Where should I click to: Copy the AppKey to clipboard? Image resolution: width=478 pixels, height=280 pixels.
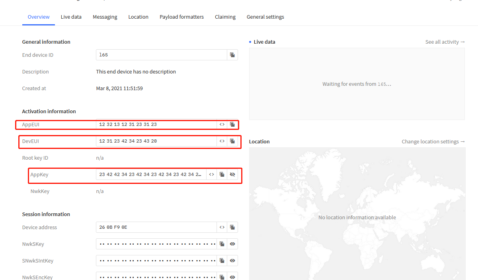click(x=222, y=174)
